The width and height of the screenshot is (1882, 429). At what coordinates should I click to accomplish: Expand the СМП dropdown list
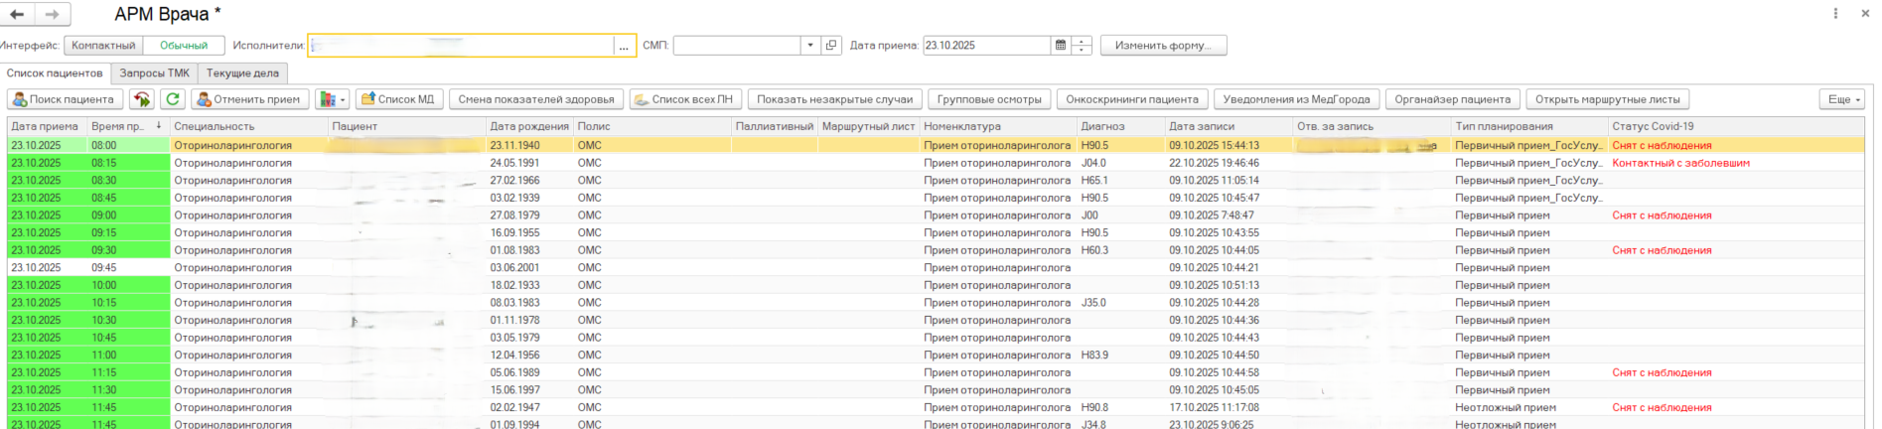pos(810,46)
